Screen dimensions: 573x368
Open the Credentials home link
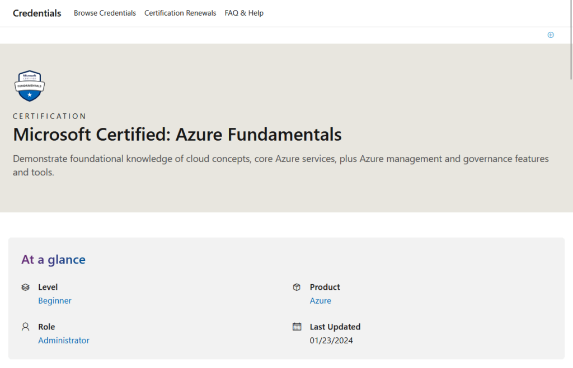click(37, 13)
